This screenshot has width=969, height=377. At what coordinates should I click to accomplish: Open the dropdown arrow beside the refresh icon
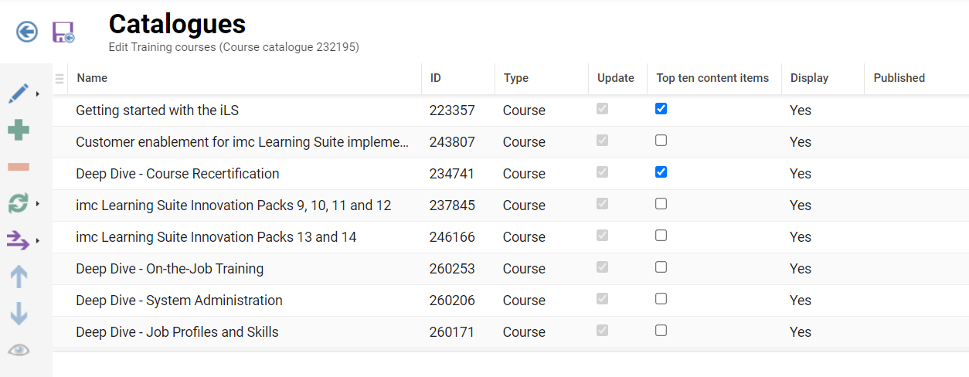click(38, 204)
